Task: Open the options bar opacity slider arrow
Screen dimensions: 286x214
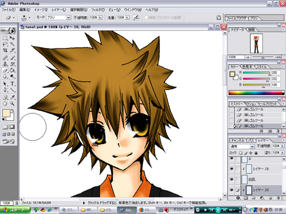Action: pos(100,18)
